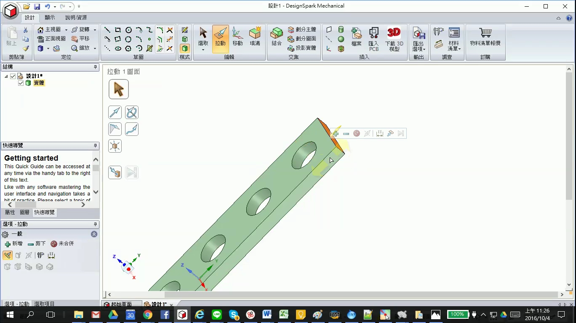The height and width of the screenshot is (323, 576).
Task: Switch to section mode icon in 模式
Action: click(x=184, y=39)
